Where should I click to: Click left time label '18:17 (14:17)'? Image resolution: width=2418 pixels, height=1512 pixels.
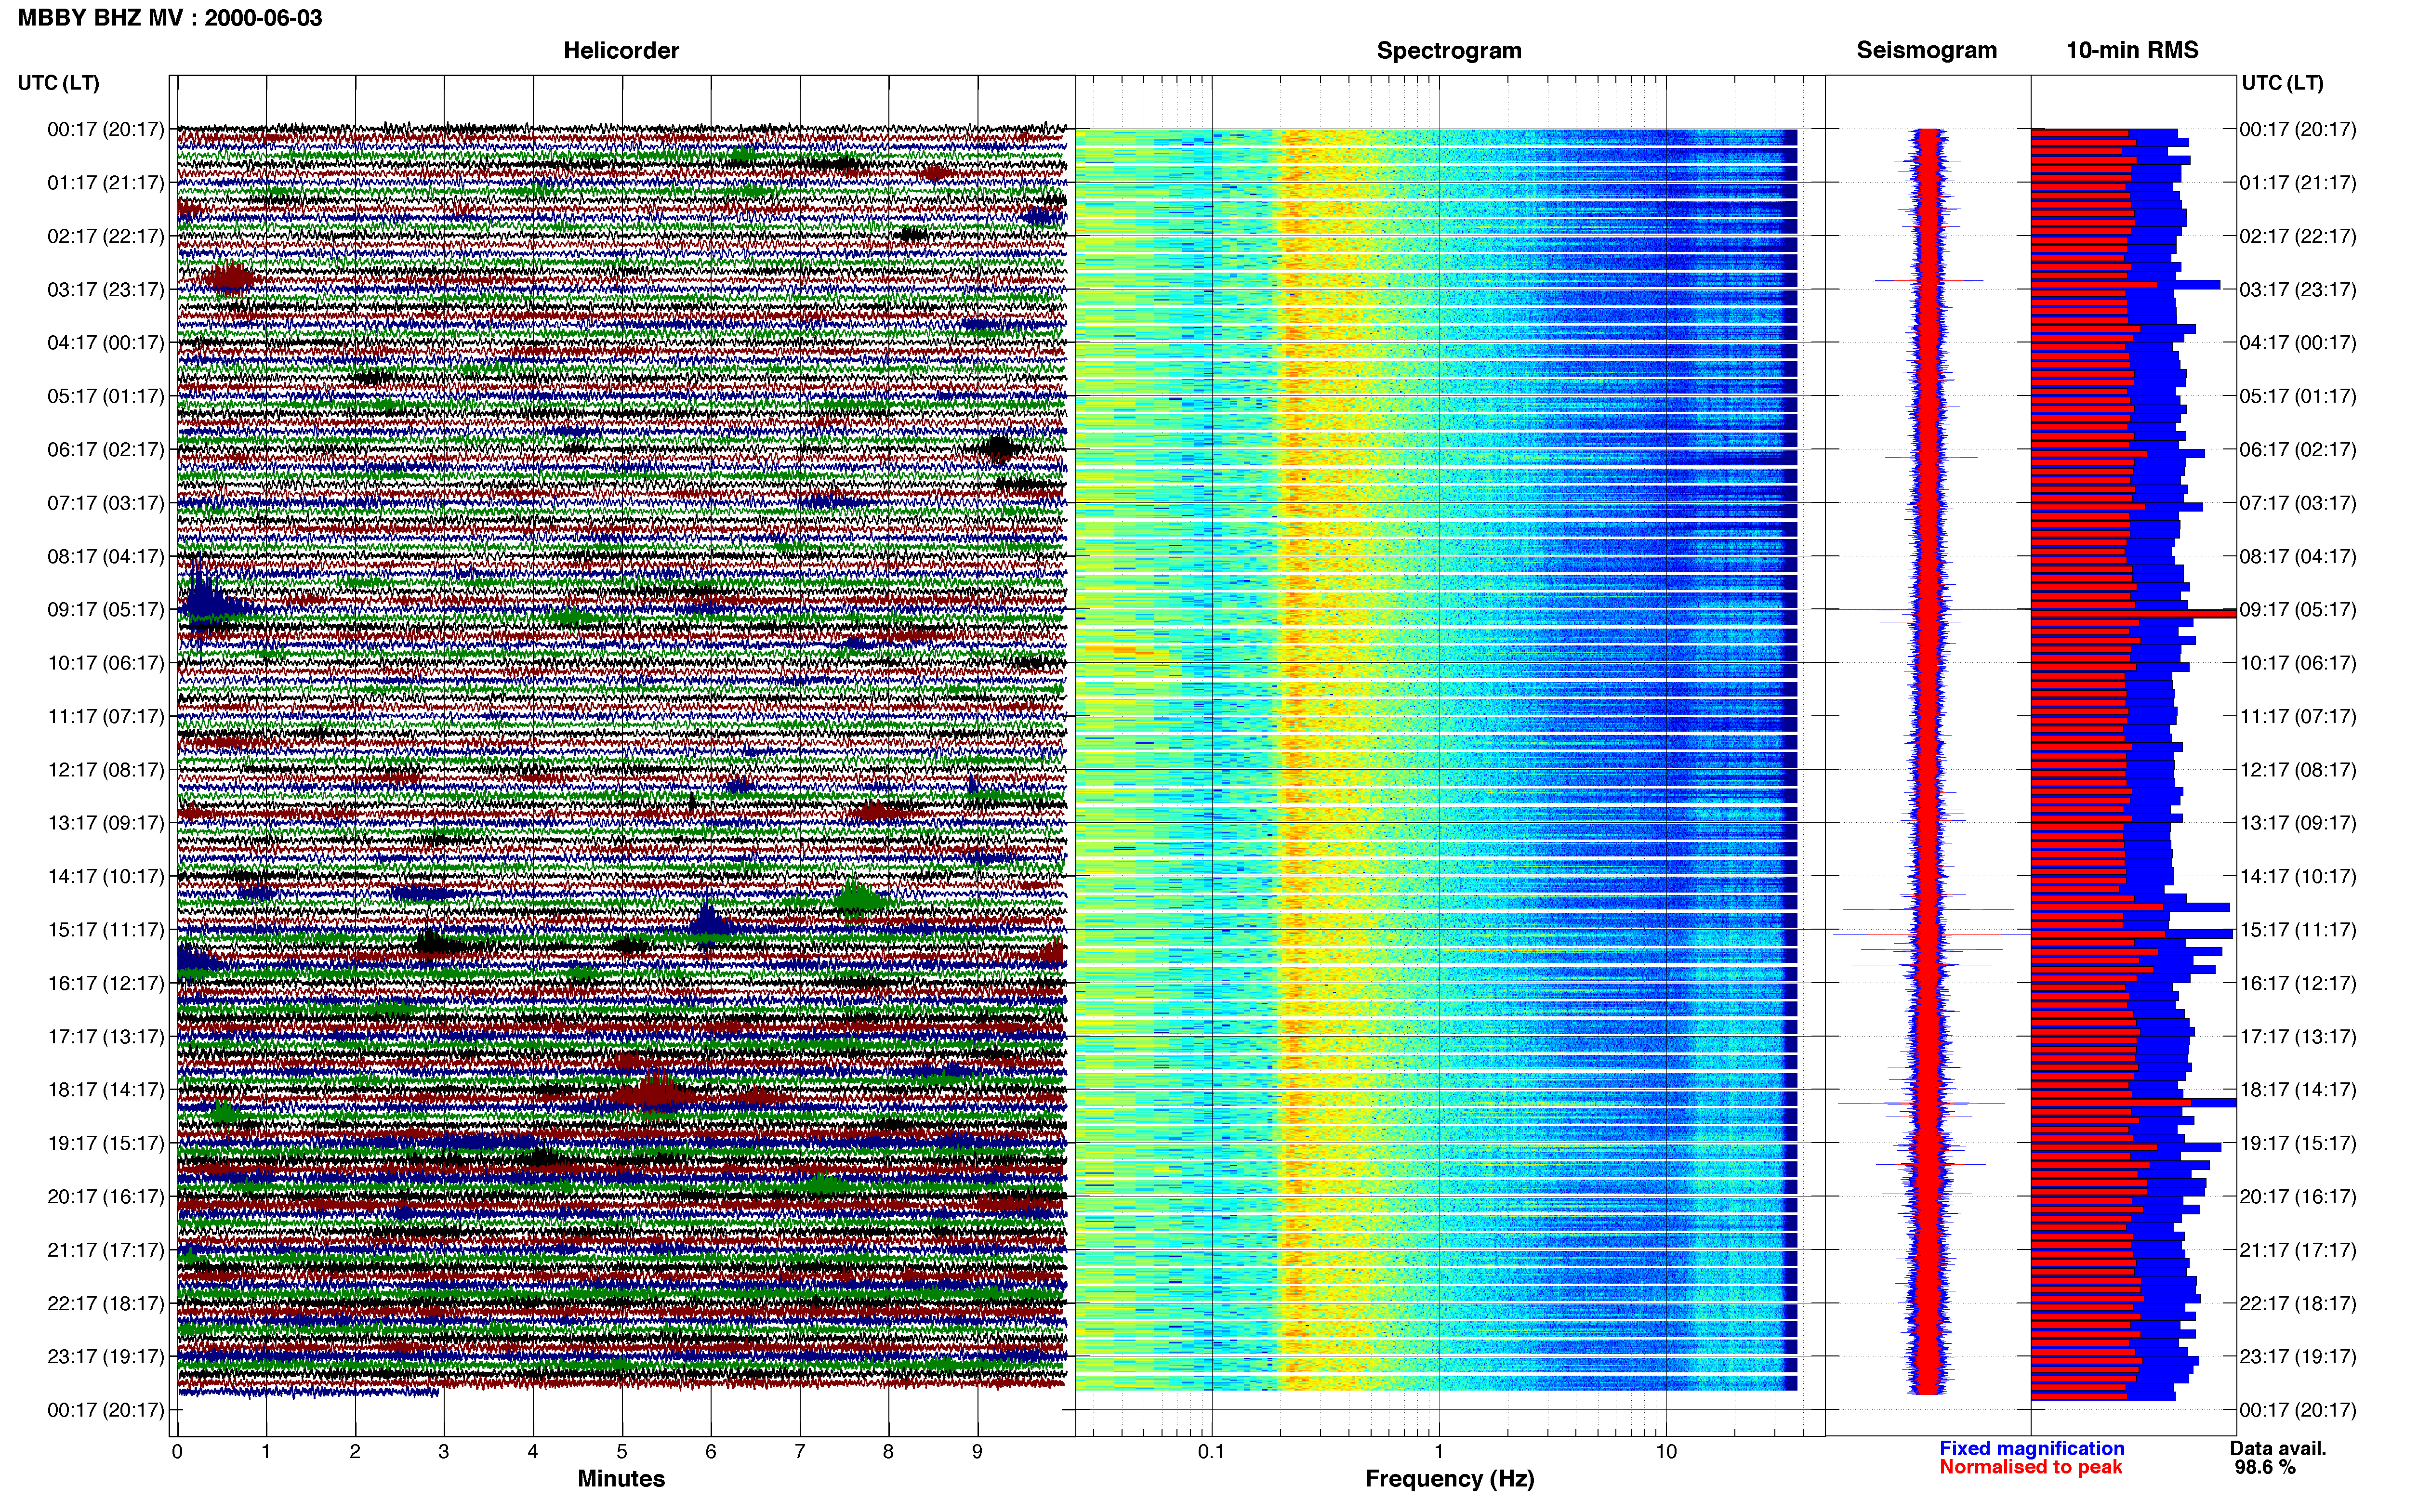tap(106, 1089)
